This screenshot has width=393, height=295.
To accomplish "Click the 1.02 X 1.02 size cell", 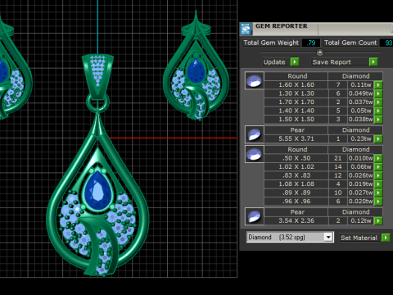I will (x=296, y=167).
